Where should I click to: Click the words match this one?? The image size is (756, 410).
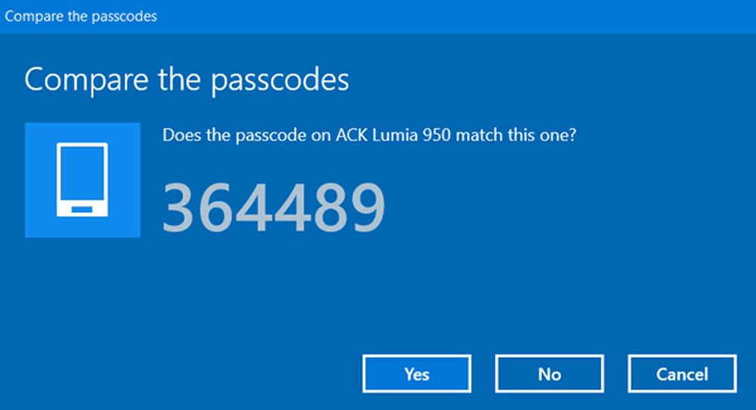[x=516, y=134]
